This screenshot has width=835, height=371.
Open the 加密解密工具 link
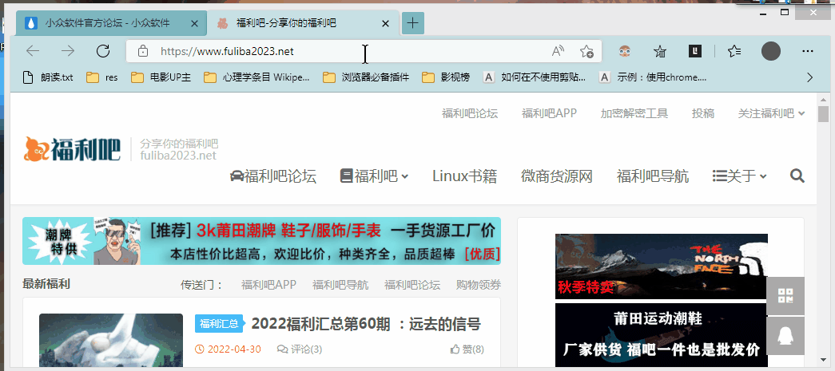pyautogui.click(x=634, y=113)
